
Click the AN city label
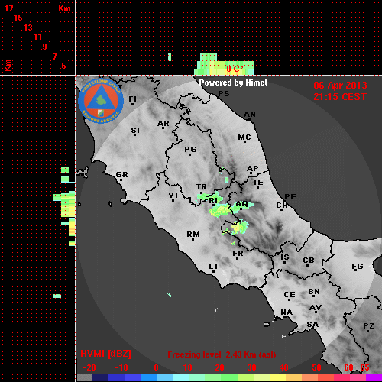tap(250, 115)
